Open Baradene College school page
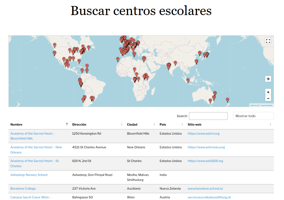The image size is (284, 200). 23,189
